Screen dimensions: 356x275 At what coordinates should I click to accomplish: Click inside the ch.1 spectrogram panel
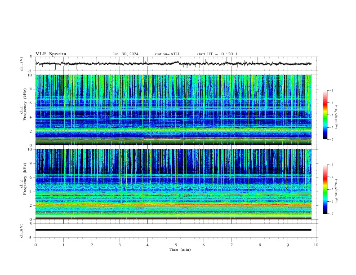pos(174,110)
